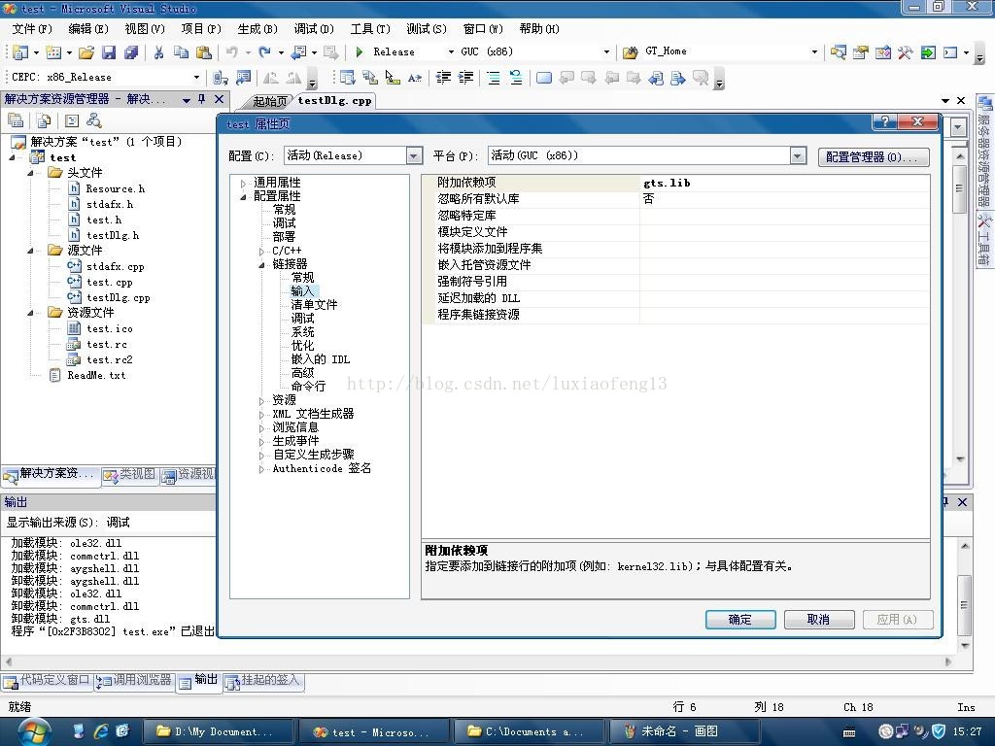Expand the C/C++ tree node

click(261, 252)
